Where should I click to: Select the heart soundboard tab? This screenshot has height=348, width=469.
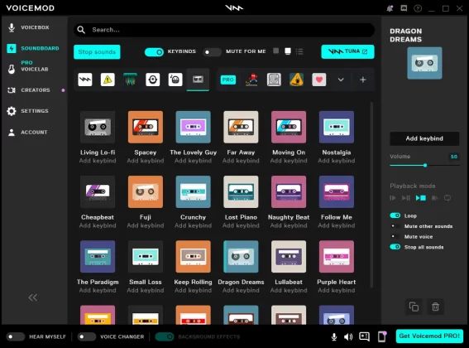[x=319, y=80]
